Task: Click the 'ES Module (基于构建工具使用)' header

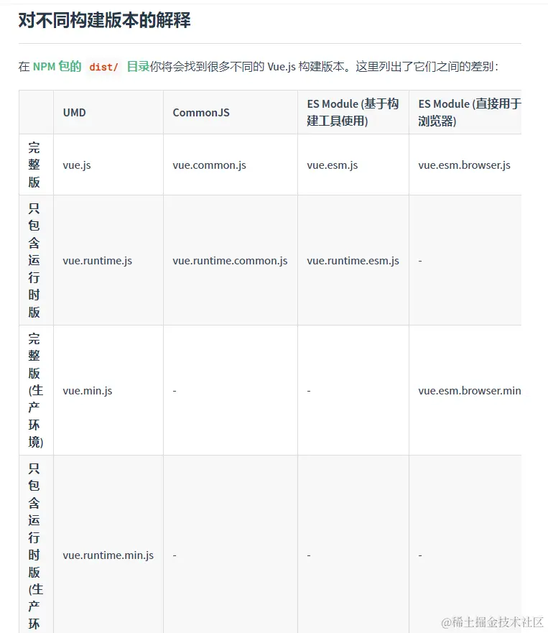Action: point(353,112)
